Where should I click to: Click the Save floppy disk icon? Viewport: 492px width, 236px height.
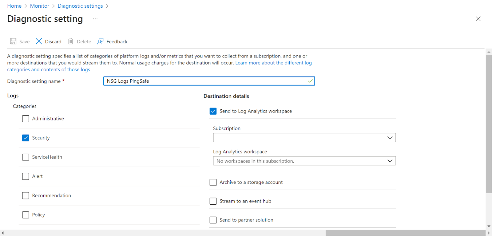click(13, 41)
